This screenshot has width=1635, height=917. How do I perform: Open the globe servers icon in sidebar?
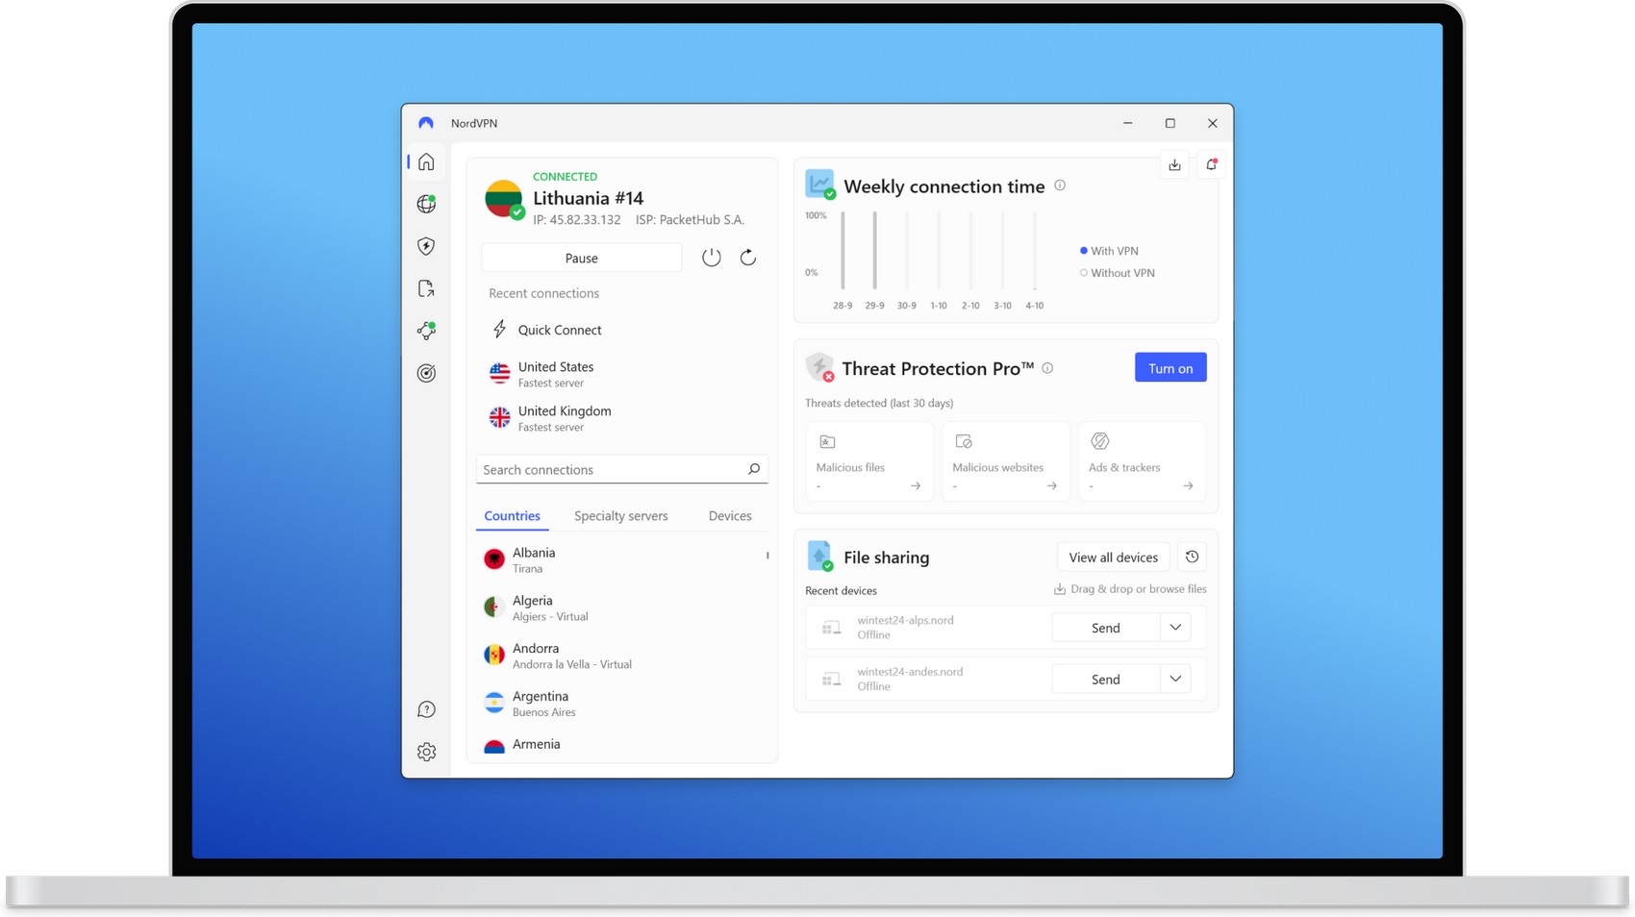click(426, 204)
